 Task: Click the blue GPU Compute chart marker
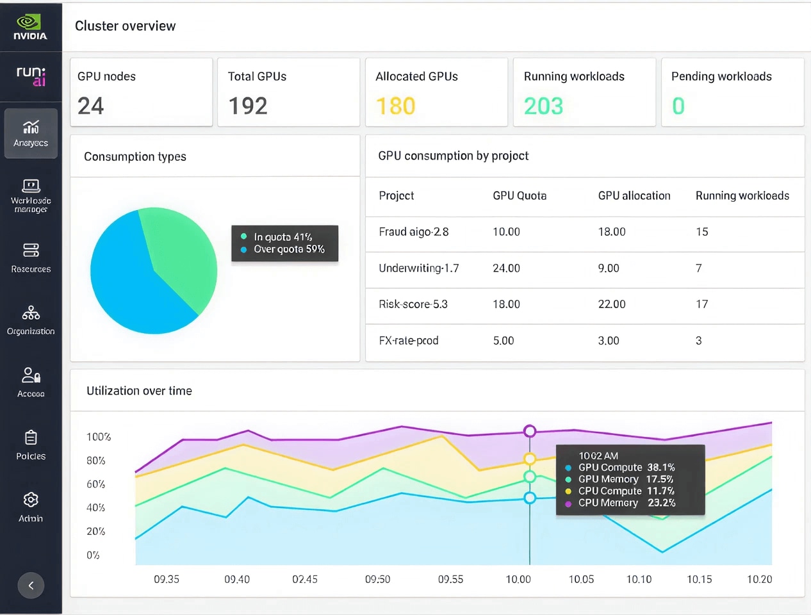[x=530, y=498]
